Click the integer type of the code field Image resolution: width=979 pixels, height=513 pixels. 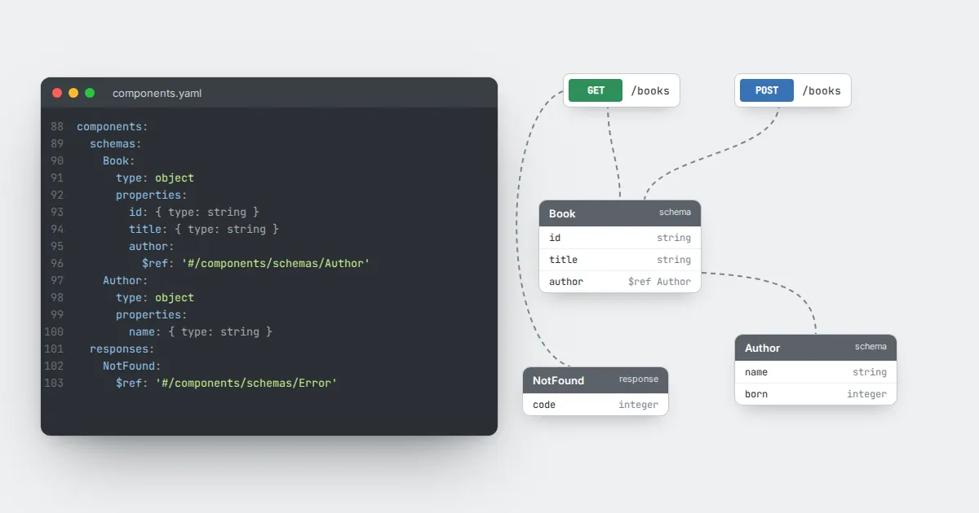[638, 405]
